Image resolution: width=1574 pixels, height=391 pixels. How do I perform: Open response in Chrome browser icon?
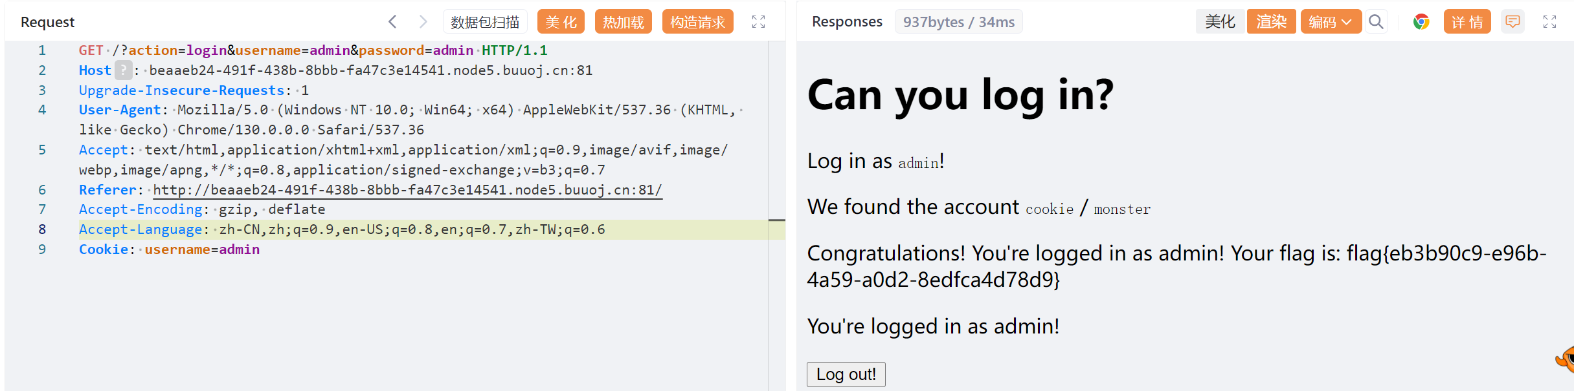[1421, 22]
